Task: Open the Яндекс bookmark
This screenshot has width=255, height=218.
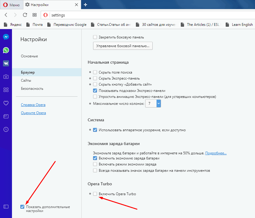Action: (x=13, y=25)
